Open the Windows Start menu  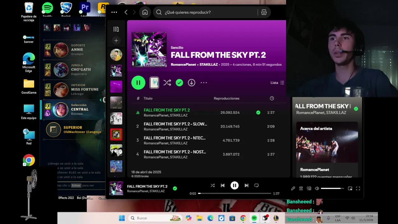click(122, 218)
